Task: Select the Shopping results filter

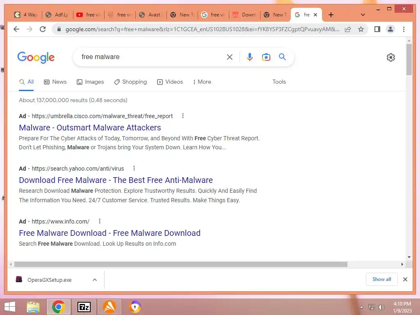Action: 130,82
